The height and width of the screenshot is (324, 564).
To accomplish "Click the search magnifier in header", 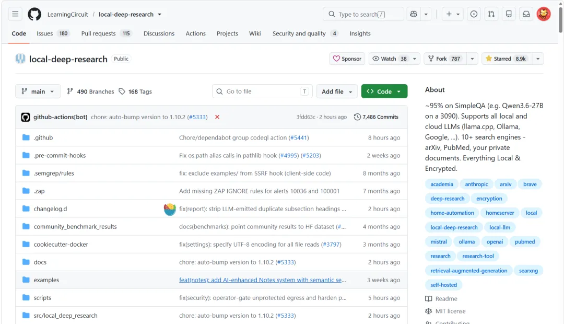I will click(x=332, y=14).
